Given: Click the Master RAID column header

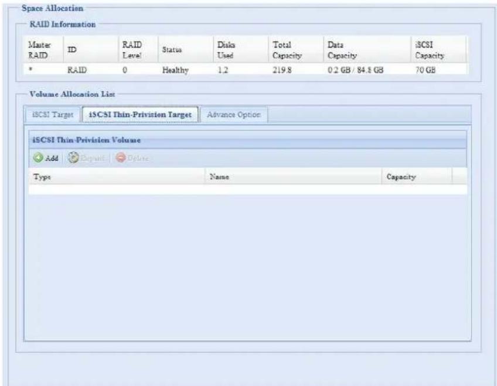Looking at the screenshot, I should (43, 50).
